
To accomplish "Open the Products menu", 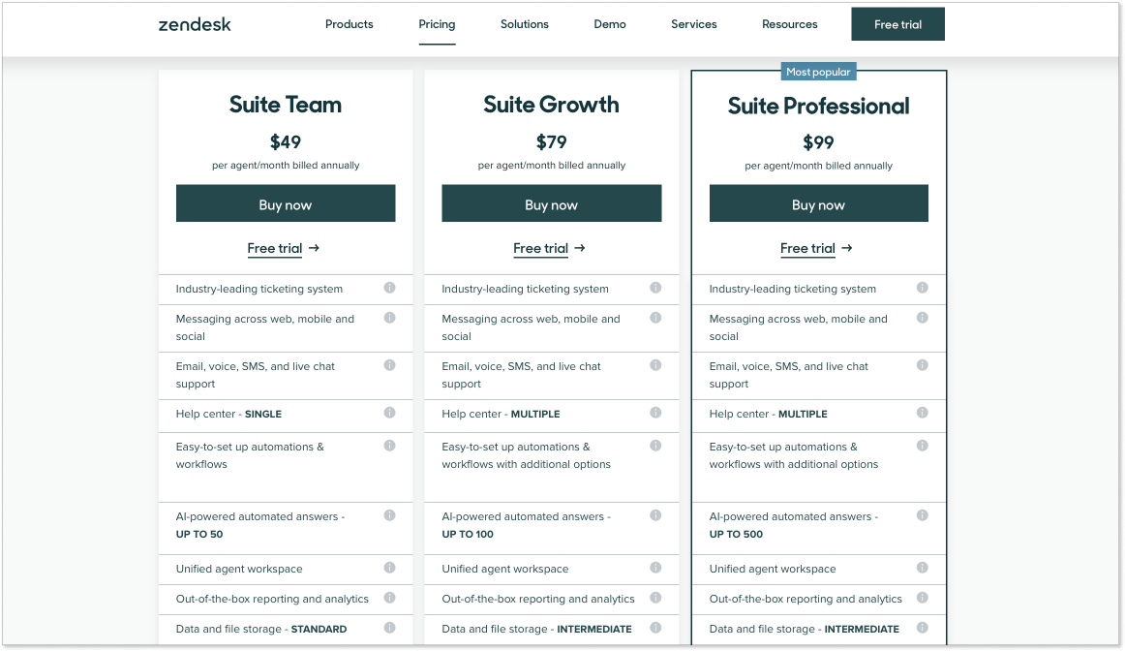I will point(350,24).
